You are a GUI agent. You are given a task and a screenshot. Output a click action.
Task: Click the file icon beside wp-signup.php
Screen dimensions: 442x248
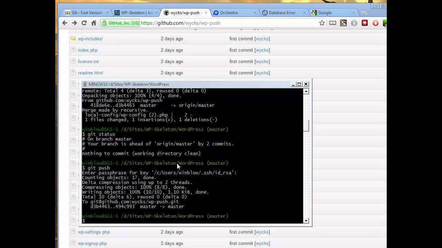[x=73, y=243]
